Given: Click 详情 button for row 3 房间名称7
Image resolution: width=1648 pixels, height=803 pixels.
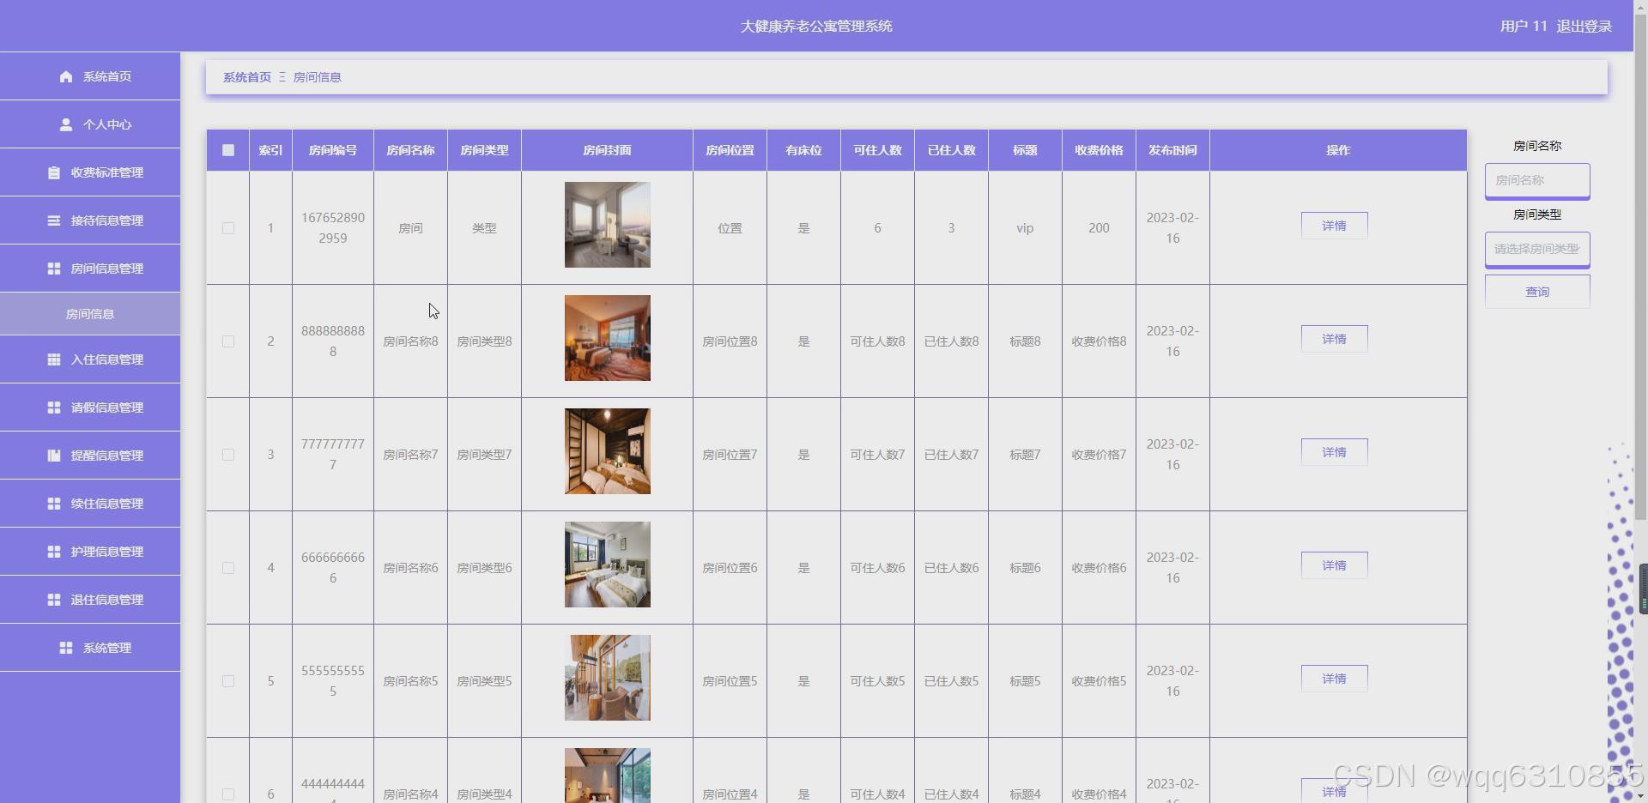Looking at the screenshot, I should click(x=1334, y=452).
